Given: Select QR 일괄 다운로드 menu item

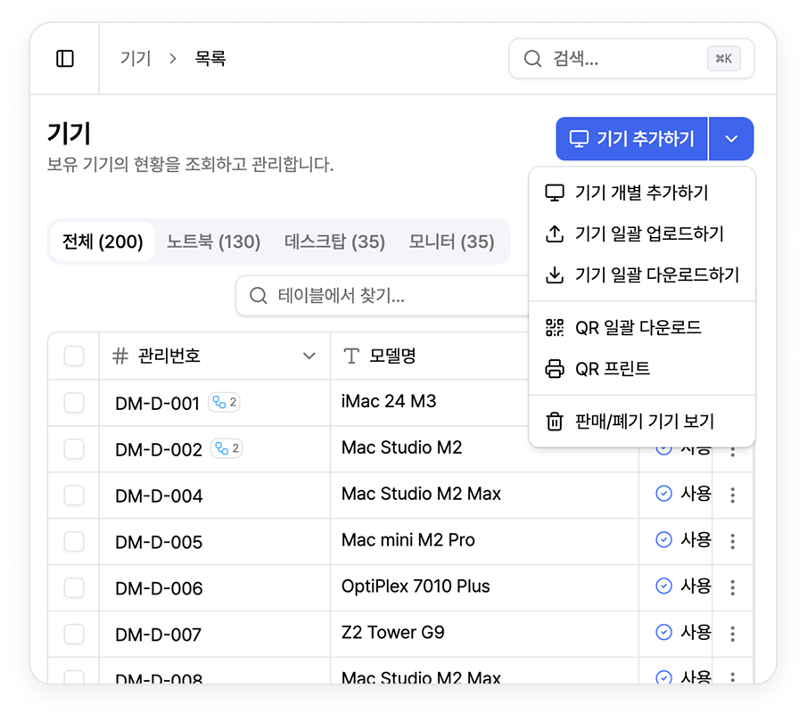Looking at the screenshot, I should [x=642, y=328].
